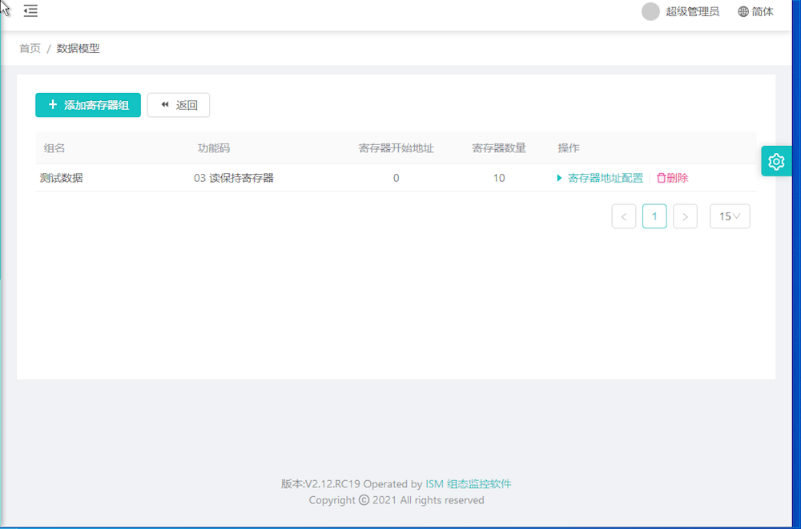Expand the 简体 language selector

pos(763,12)
